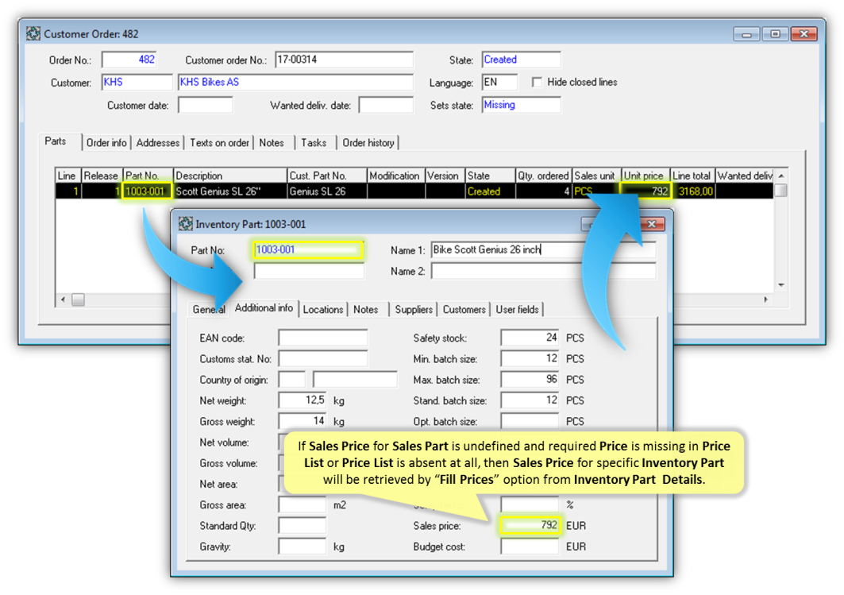Screen dimensions: 844x595
Task: Maximize the Customer Order window
Action: point(775,34)
